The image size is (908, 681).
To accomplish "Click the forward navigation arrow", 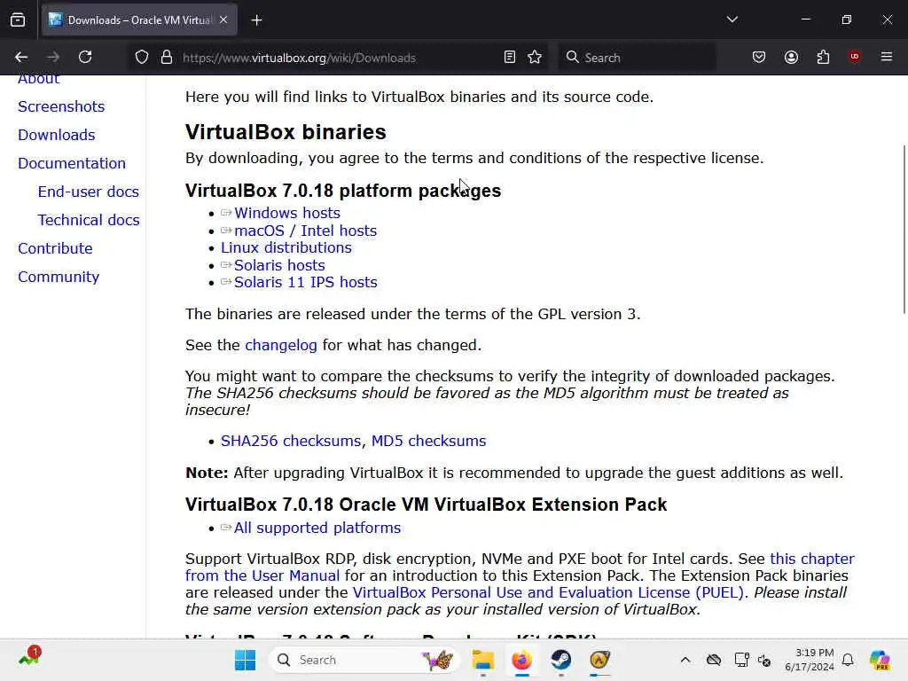I will click(x=53, y=58).
